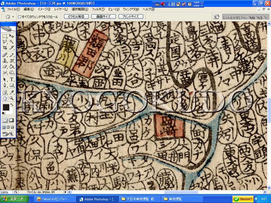Open イメージ menu

44,9
